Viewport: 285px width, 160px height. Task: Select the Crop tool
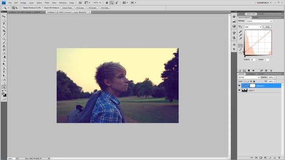click(x=4, y=31)
